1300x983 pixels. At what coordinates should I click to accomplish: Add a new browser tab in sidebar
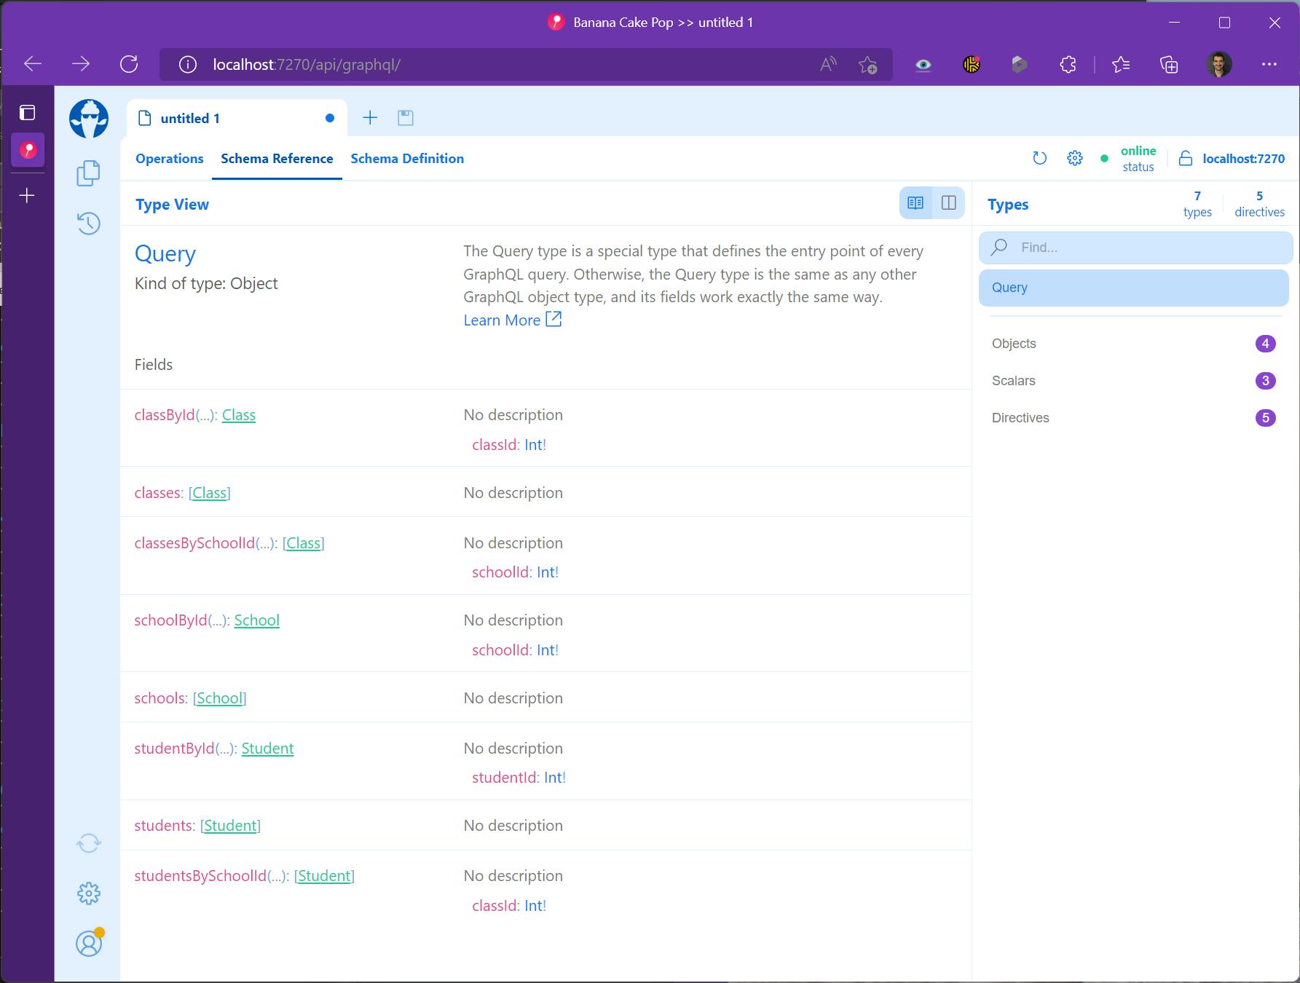[27, 195]
